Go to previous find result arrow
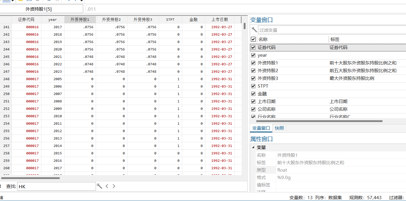 pos(107,186)
